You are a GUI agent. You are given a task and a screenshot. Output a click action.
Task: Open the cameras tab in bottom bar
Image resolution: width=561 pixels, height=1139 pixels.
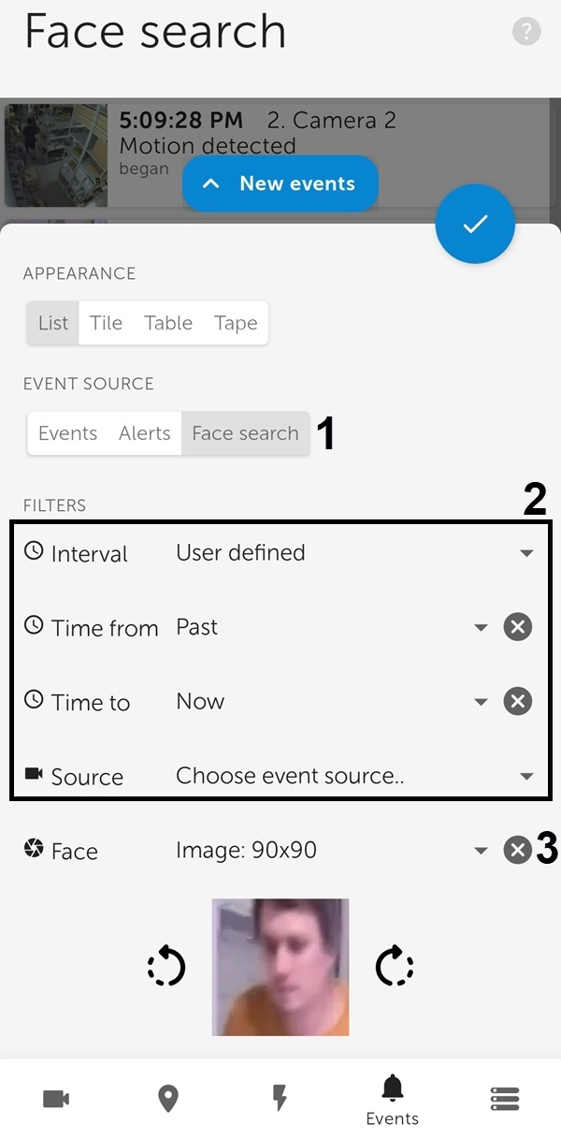point(56,1099)
